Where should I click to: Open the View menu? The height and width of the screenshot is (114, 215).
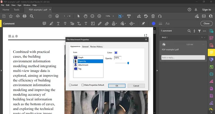13,5
